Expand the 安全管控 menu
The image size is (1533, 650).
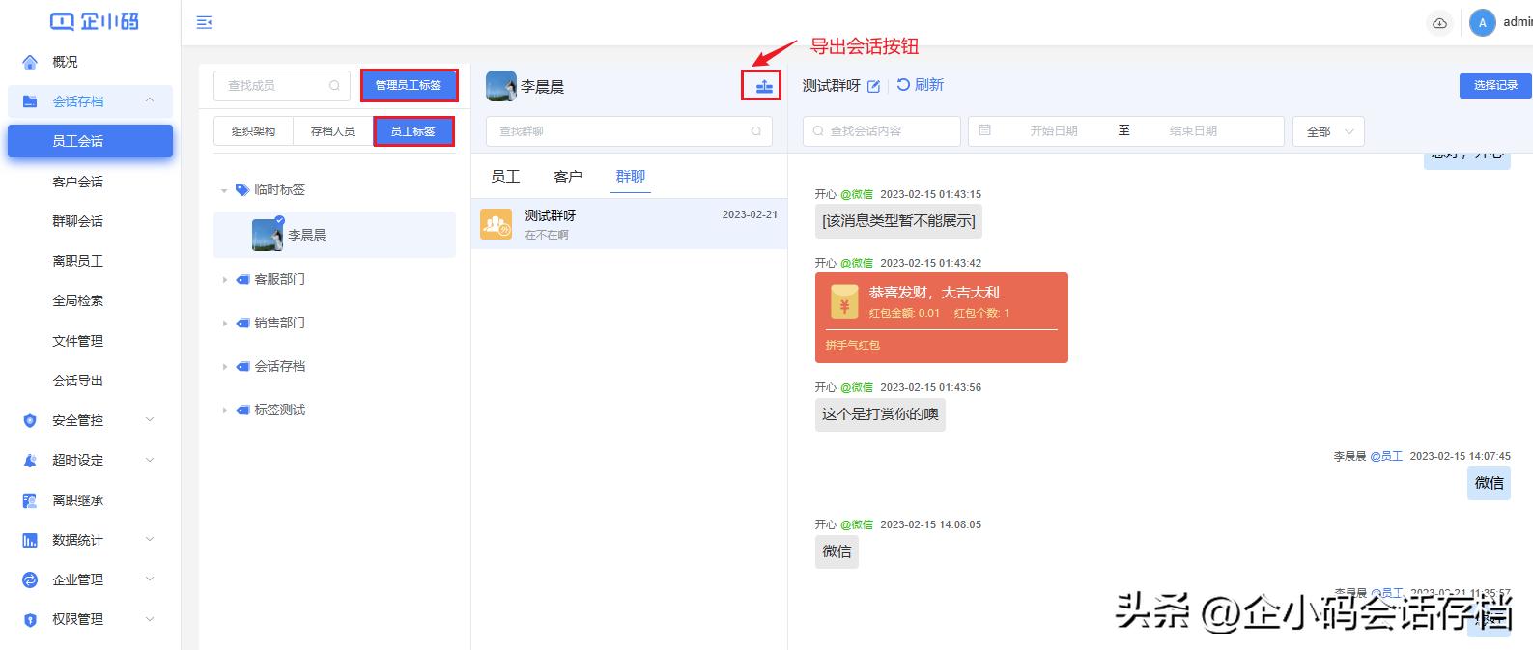[x=90, y=420]
